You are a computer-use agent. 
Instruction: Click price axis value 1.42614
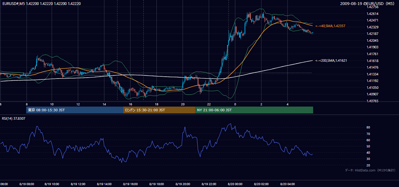(x=373, y=14)
